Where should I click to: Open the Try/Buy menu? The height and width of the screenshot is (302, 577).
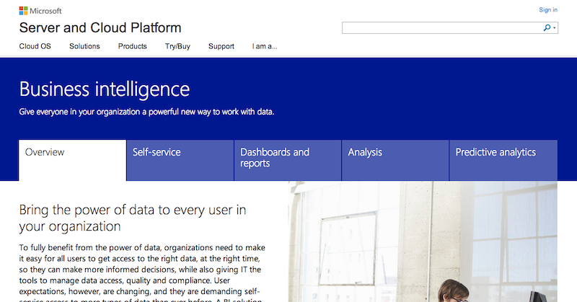tap(177, 46)
